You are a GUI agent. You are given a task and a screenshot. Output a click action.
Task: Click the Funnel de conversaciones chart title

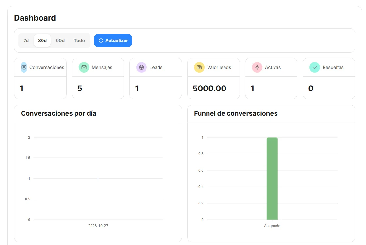(236, 113)
